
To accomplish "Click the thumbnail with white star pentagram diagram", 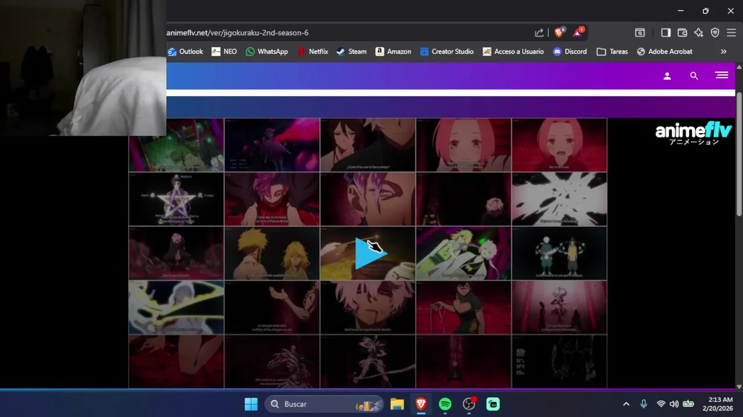I will 176,199.
